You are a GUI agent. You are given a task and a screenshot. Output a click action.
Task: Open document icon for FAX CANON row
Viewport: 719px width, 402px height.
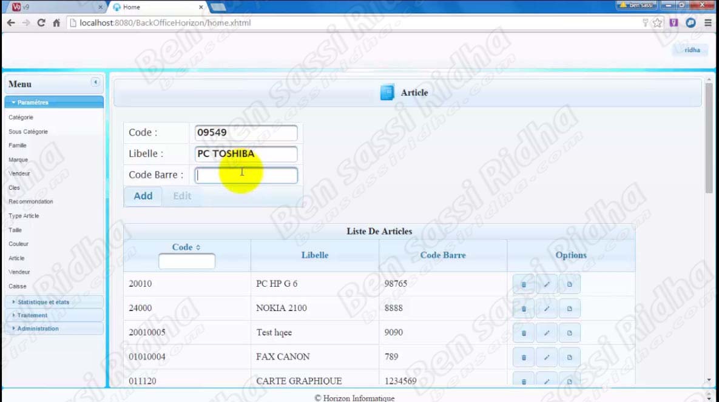pyautogui.click(x=569, y=357)
